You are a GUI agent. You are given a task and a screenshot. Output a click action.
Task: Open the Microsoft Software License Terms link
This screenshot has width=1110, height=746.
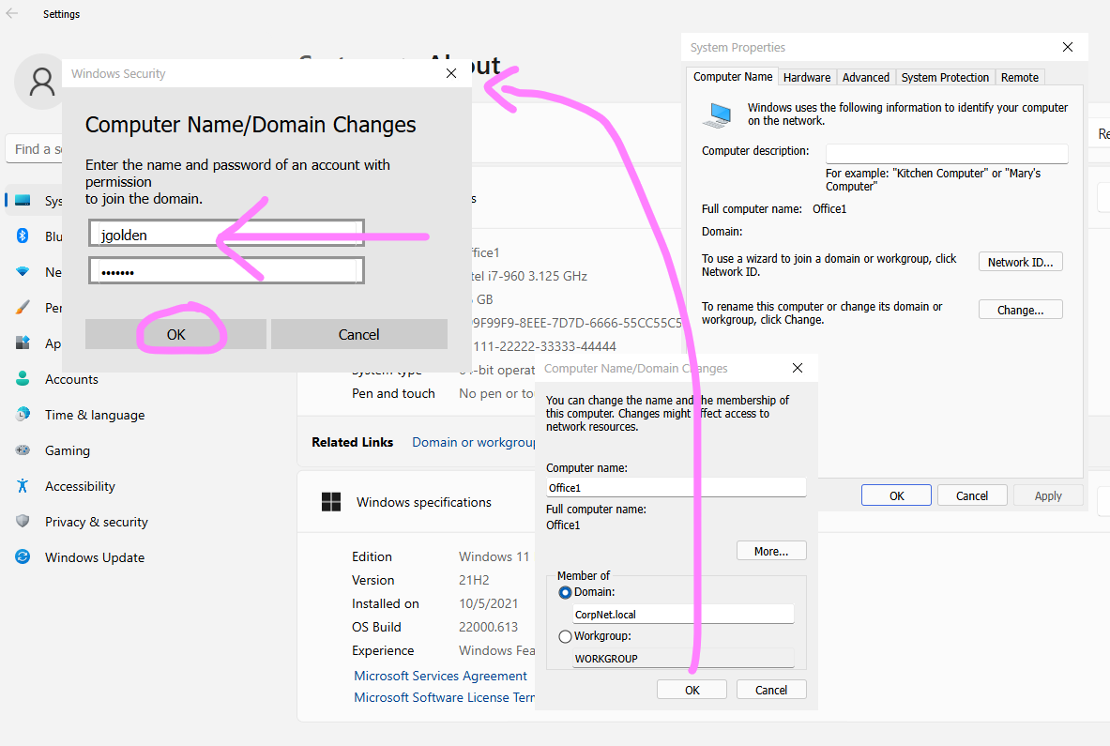[444, 697]
